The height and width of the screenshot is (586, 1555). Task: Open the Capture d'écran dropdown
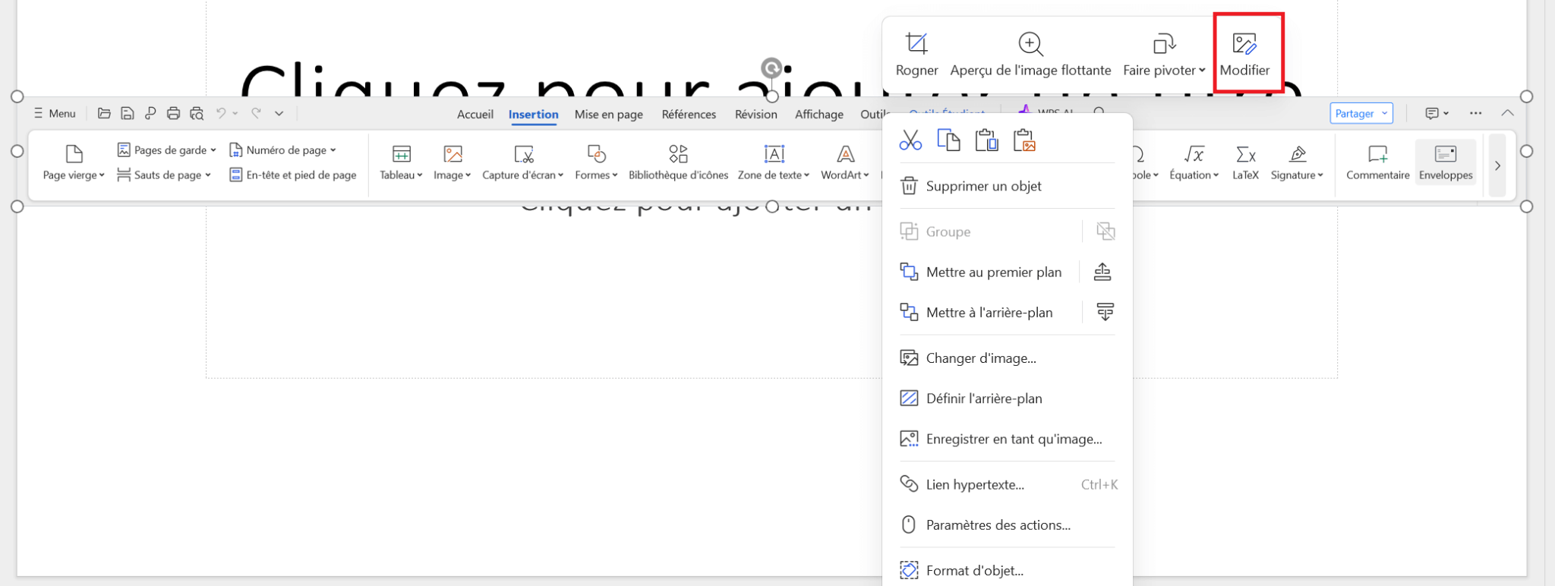tap(523, 162)
